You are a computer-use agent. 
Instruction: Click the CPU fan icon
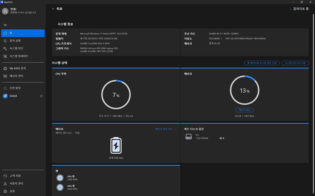pos(60,178)
